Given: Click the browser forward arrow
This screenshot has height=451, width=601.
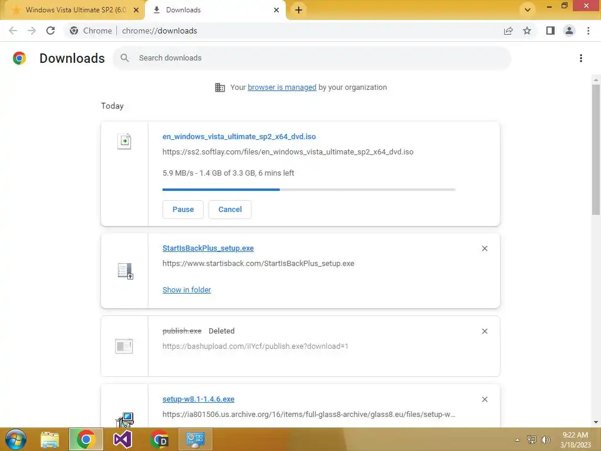Looking at the screenshot, I should 32,31.
